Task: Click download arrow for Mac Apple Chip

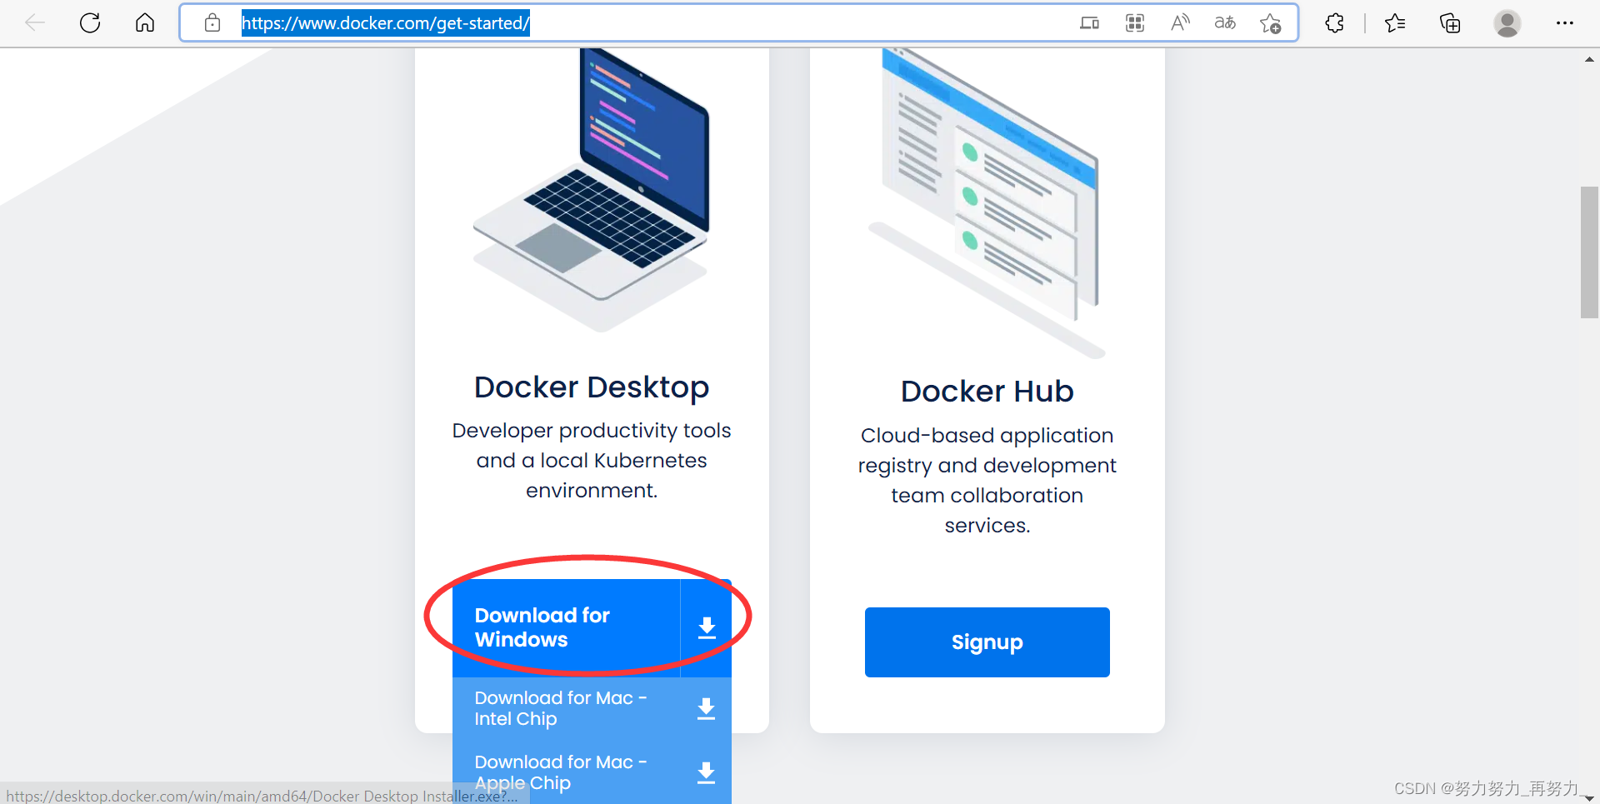Action: pos(706,773)
